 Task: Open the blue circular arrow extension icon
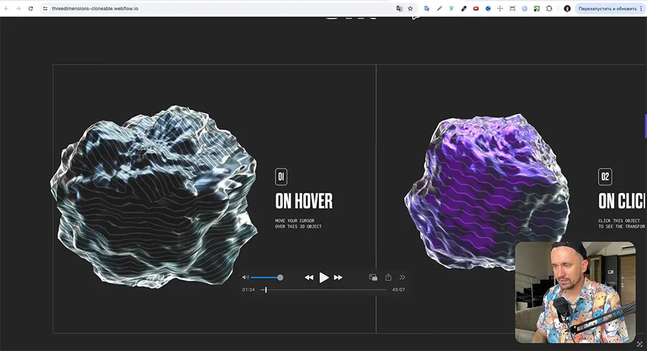pyautogui.click(x=488, y=8)
